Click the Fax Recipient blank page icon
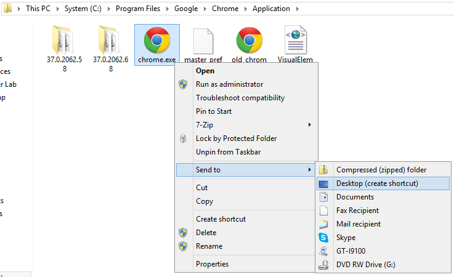Screen dimensions: 454x277 pyautogui.click(x=323, y=211)
